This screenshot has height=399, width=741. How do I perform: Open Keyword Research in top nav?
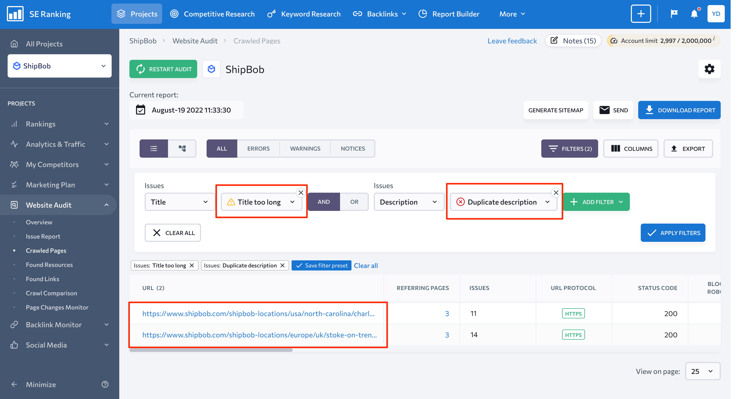(x=304, y=14)
